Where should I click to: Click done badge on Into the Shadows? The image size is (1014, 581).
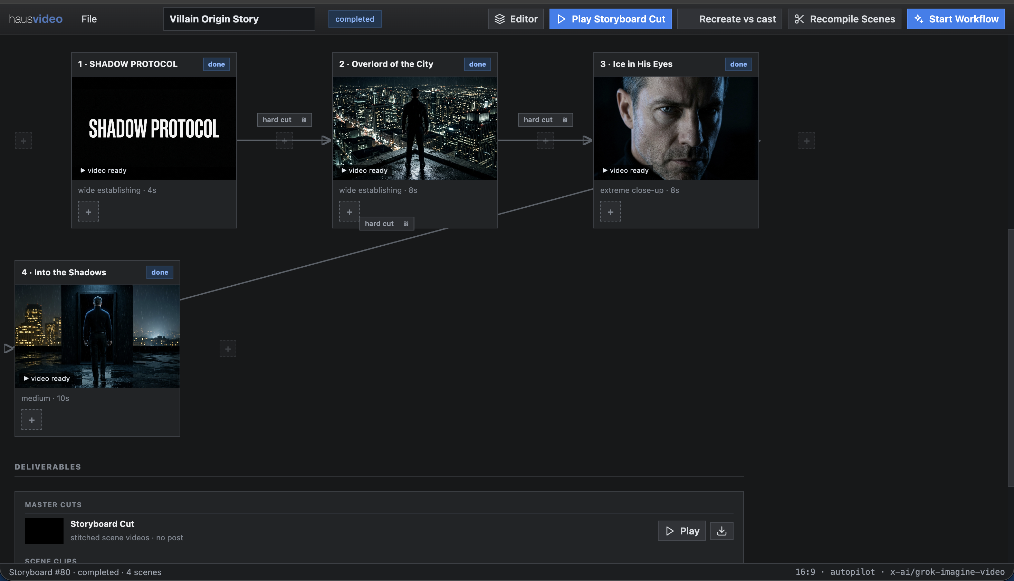pyautogui.click(x=160, y=272)
